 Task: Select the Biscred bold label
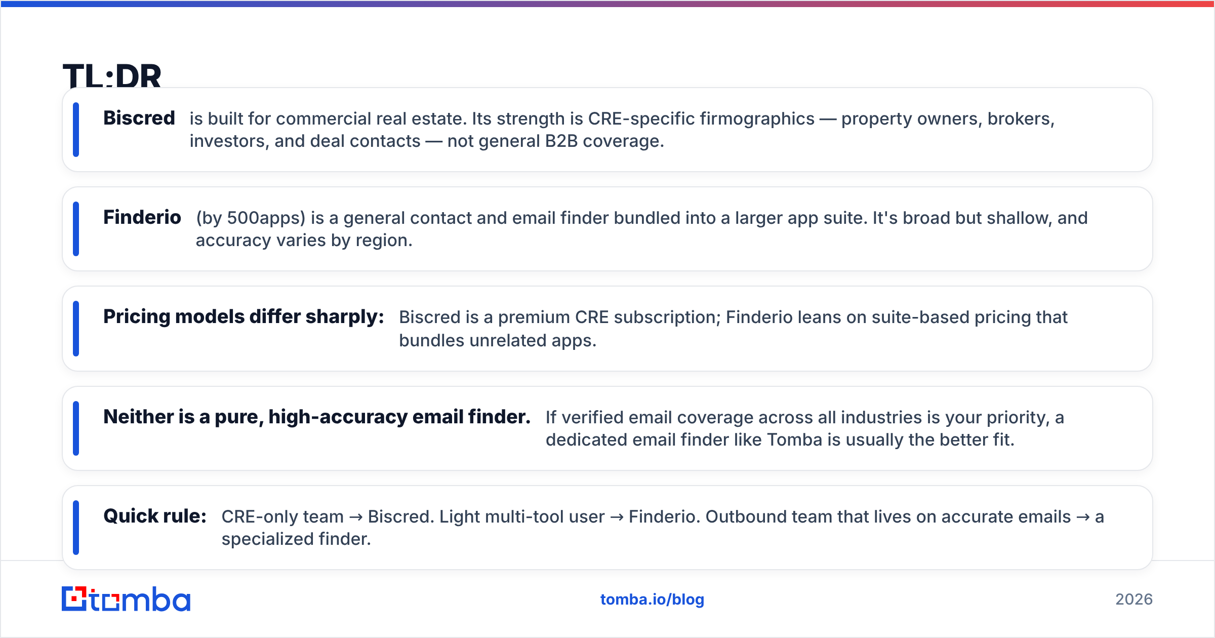pos(139,118)
